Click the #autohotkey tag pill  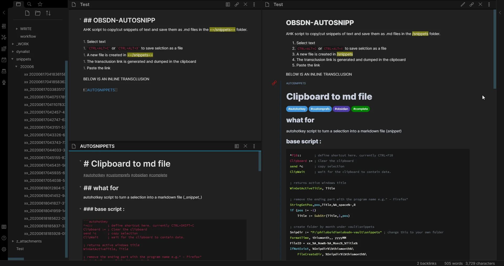[297, 109]
